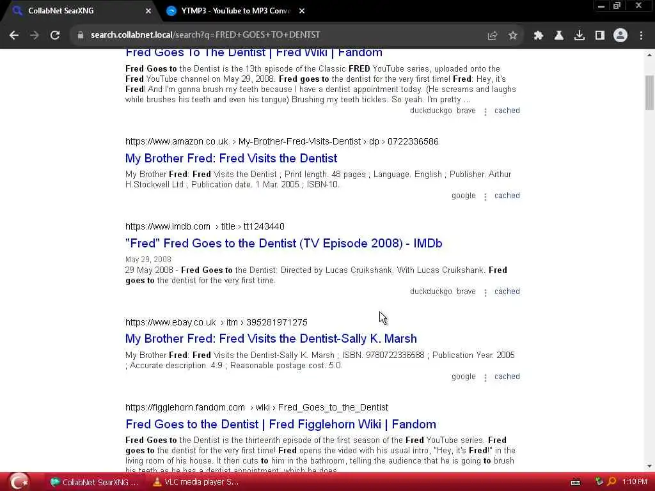655x491 pixels.
Task: Click the ebay.co.uk result URL
Action: click(x=216, y=322)
